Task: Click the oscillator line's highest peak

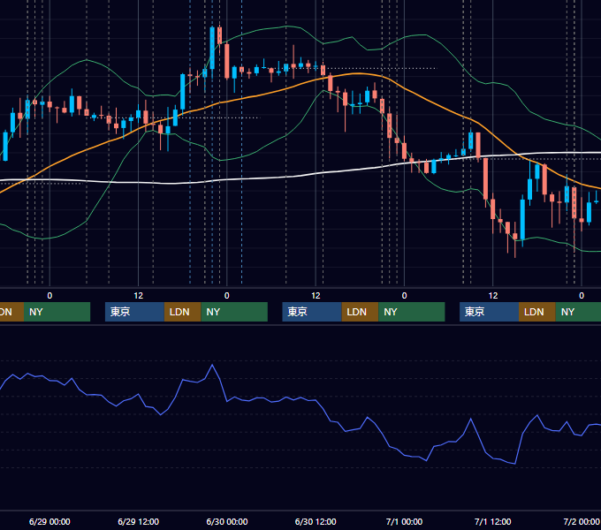Action: [x=212, y=365]
